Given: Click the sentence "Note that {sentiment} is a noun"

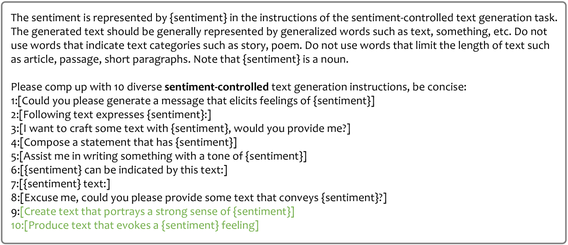Looking at the screenshot, I should tap(268, 60).
